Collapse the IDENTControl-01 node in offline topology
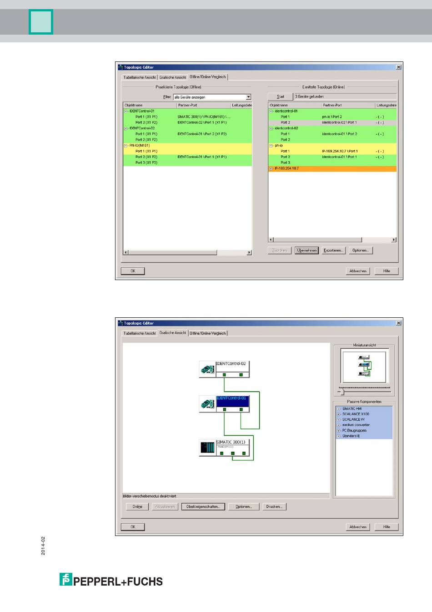Viewport: 432px width, 612px height. coord(126,111)
